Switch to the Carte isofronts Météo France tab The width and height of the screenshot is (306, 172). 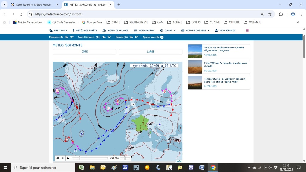click(x=33, y=5)
